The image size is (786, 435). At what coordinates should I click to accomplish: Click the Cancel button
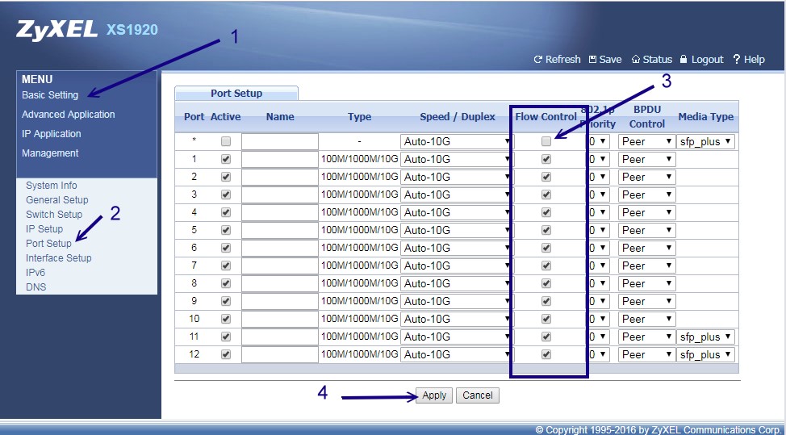pyautogui.click(x=478, y=395)
